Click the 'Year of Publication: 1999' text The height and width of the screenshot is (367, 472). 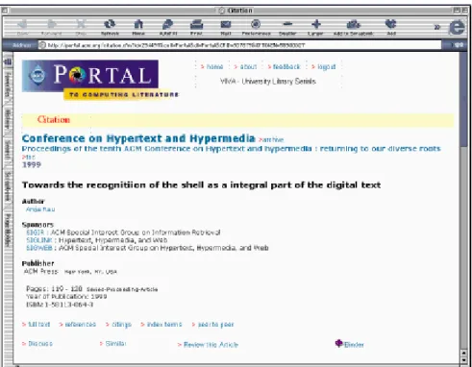[x=66, y=297]
